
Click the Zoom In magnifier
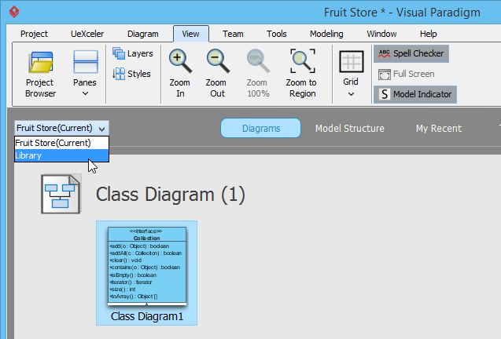click(180, 61)
